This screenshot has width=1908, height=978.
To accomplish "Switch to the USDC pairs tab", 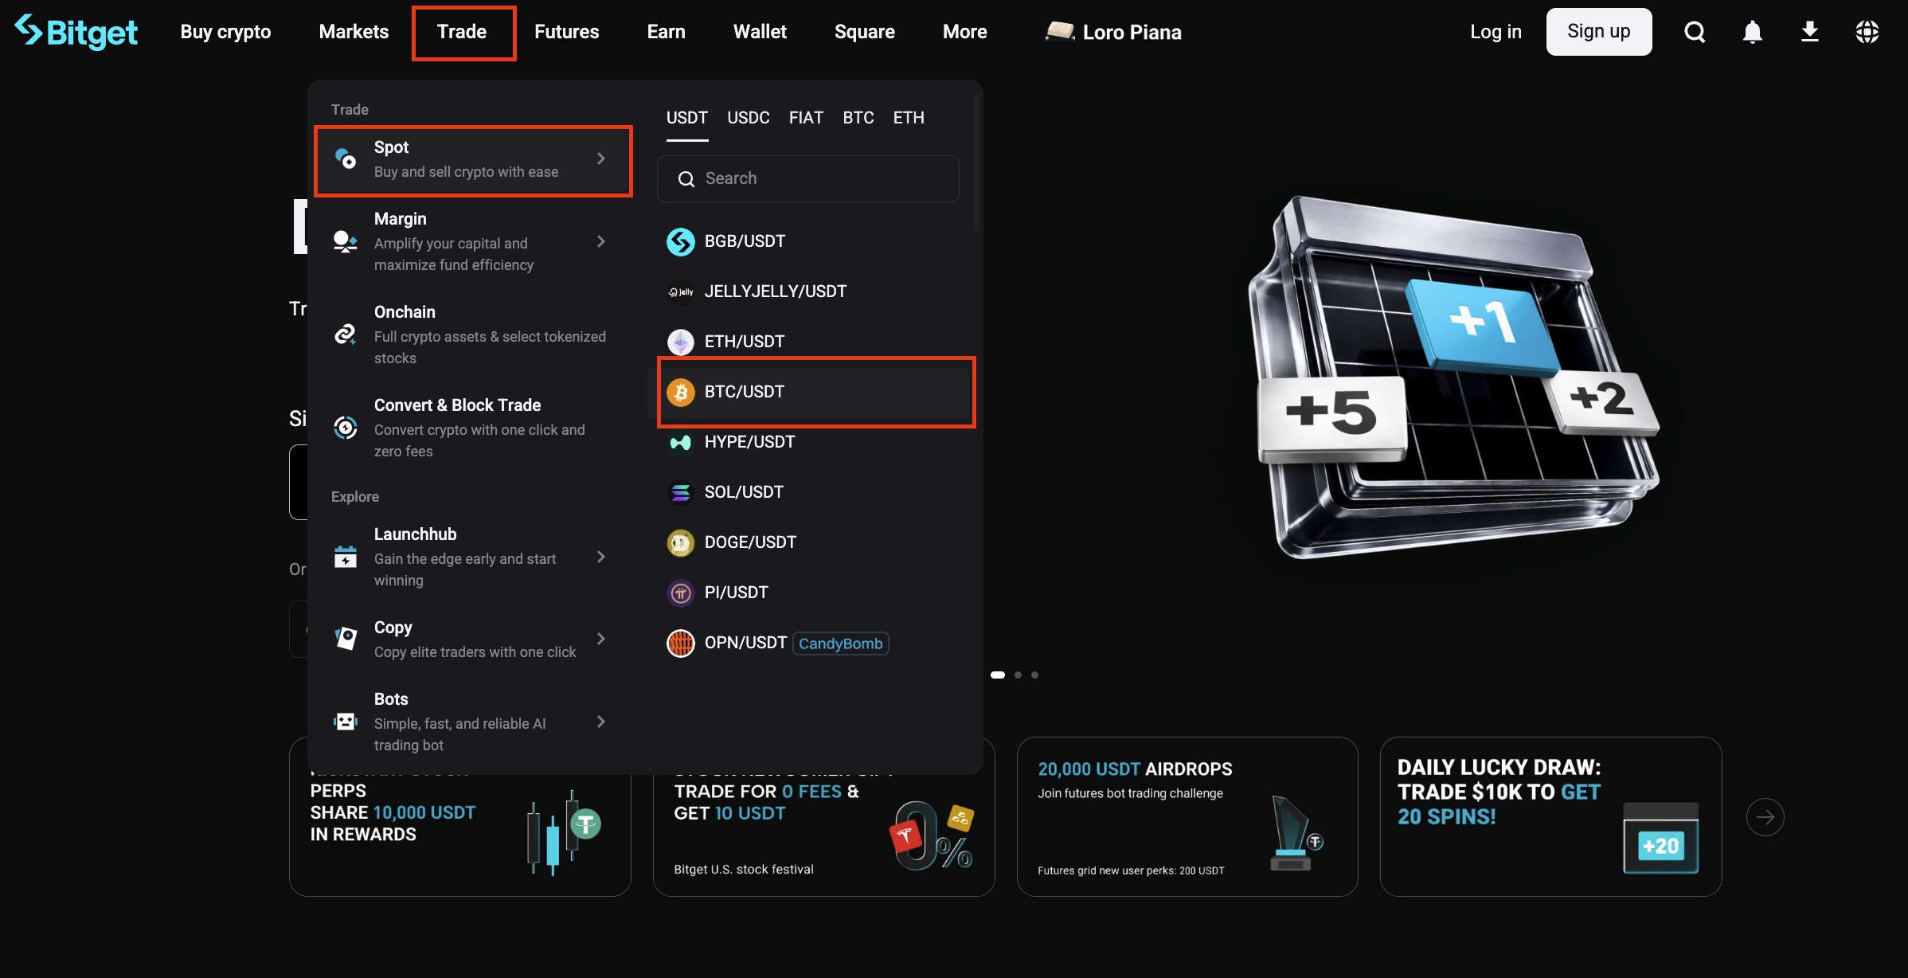I will pyautogui.click(x=748, y=118).
